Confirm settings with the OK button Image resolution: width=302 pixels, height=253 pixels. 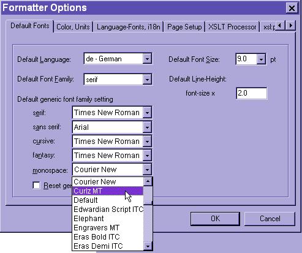tap(215, 219)
